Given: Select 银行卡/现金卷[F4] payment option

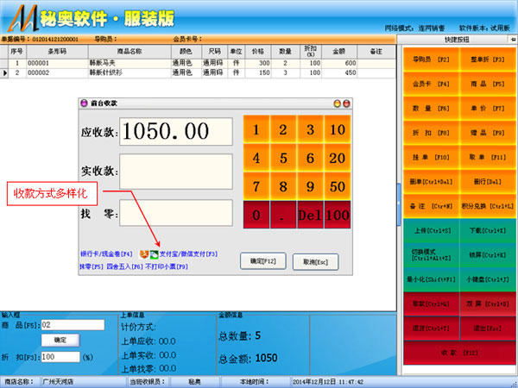Looking at the screenshot, I should pyautogui.click(x=107, y=255).
